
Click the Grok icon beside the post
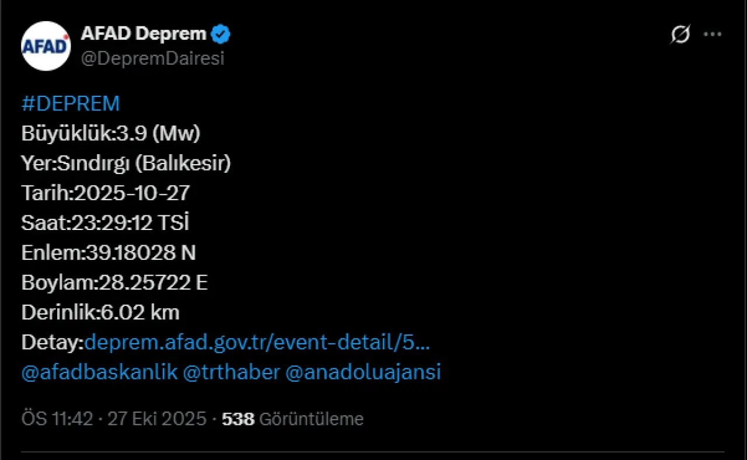click(680, 35)
